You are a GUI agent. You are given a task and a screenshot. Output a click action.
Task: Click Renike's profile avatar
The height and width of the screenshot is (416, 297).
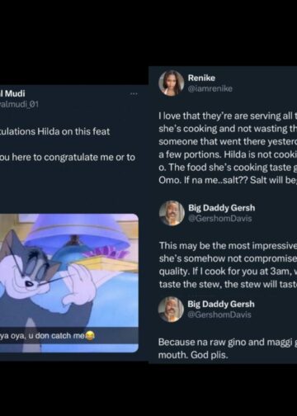171,83
